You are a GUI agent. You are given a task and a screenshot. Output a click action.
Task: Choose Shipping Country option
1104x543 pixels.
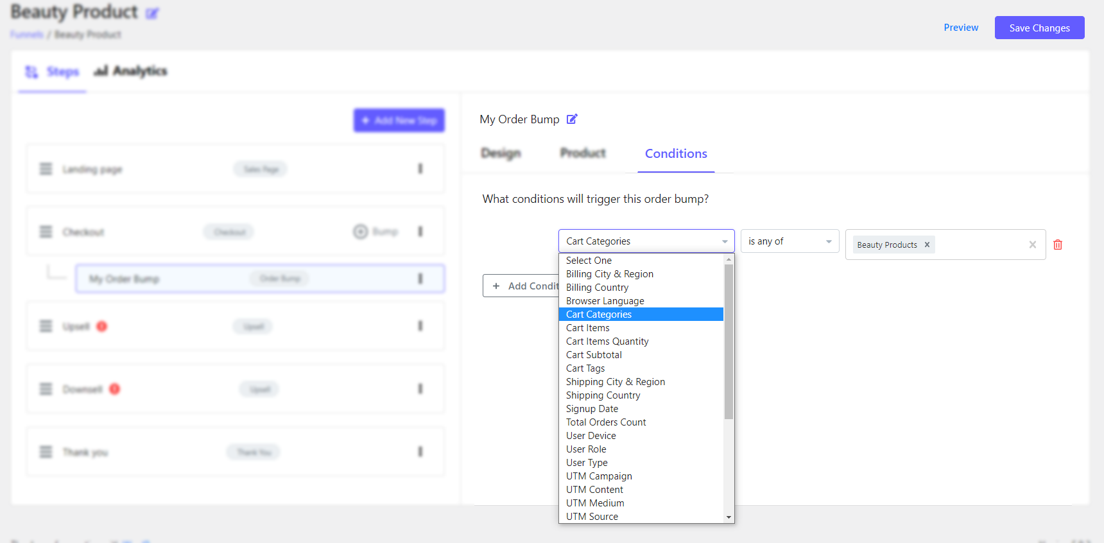641,395
